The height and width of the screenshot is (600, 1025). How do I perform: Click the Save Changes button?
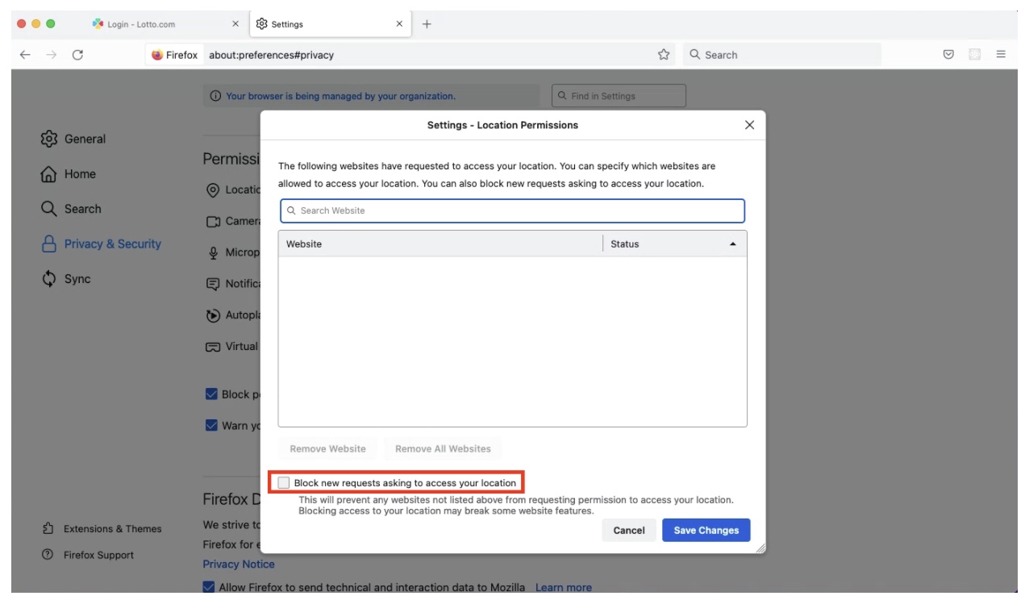pos(706,530)
